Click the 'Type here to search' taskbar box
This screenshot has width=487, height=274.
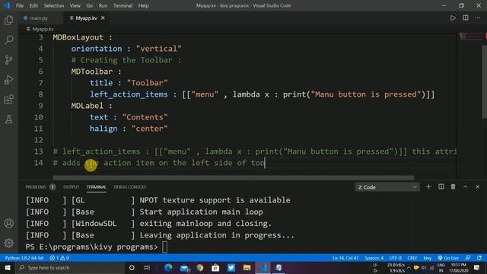coord(69,267)
